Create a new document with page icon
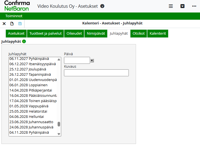200x147 pixels. click(x=12, y=24)
